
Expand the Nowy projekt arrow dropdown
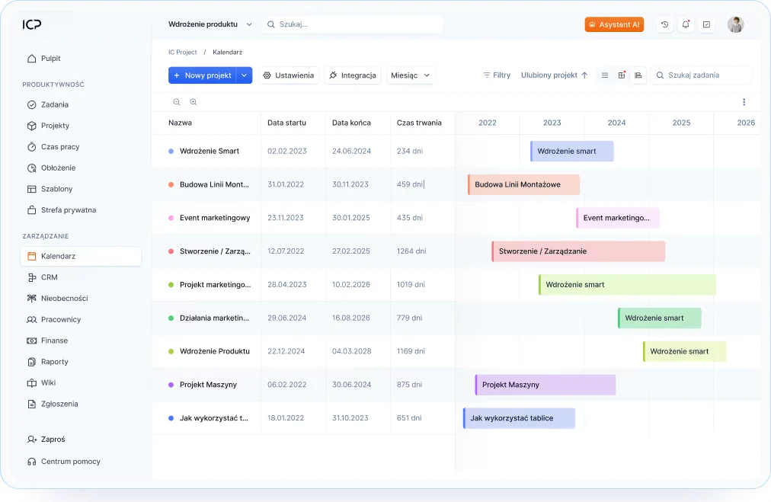pyautogui.click(x=245, y=75)
